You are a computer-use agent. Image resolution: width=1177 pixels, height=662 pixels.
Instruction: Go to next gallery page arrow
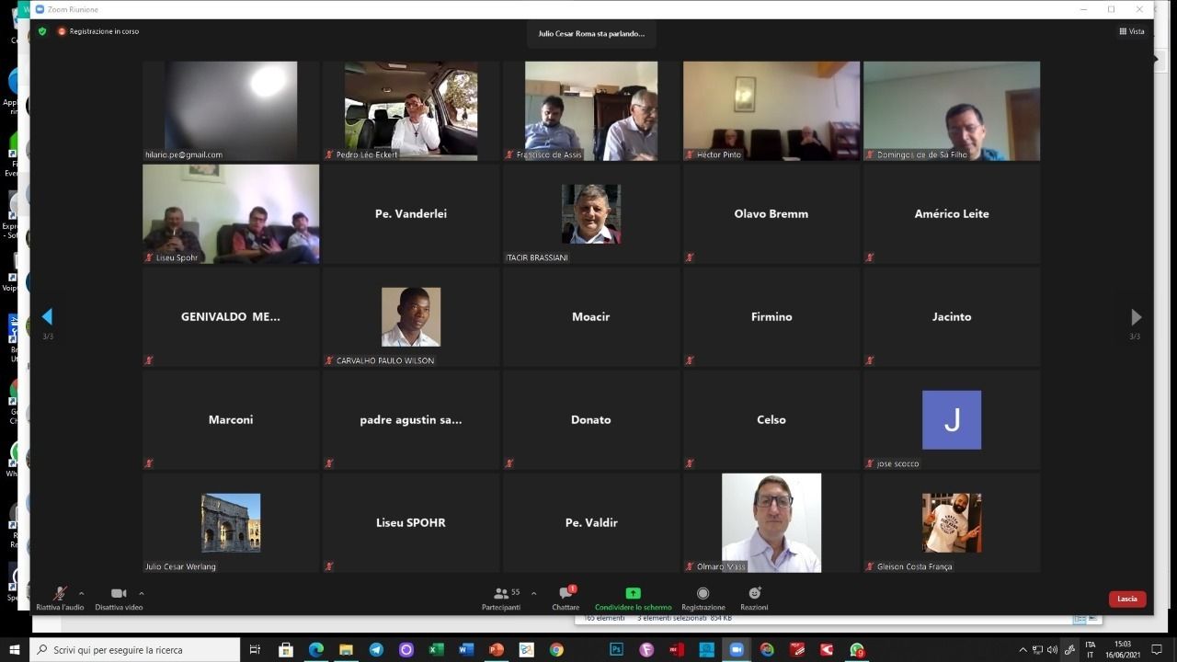click(x=1136, y=317)
